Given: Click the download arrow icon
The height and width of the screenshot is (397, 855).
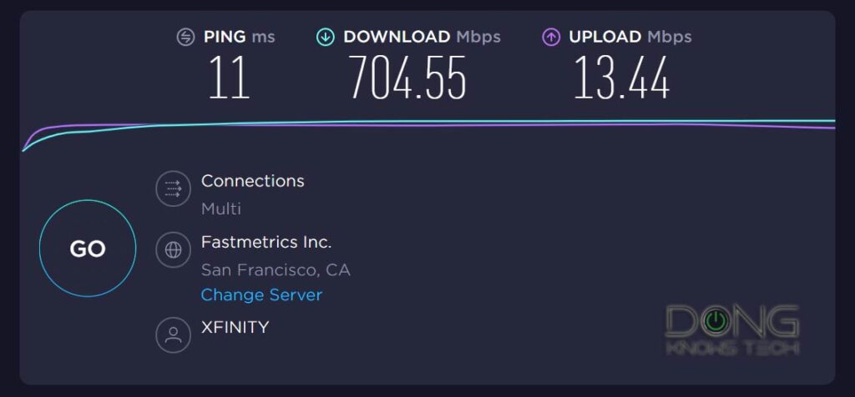Looking at the screenshot, I should point(326,38).
